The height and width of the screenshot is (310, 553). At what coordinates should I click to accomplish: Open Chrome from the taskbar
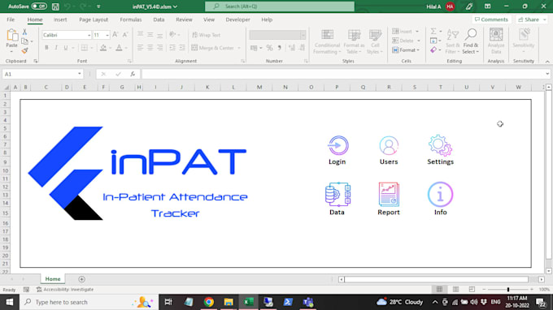pos(209,302)
